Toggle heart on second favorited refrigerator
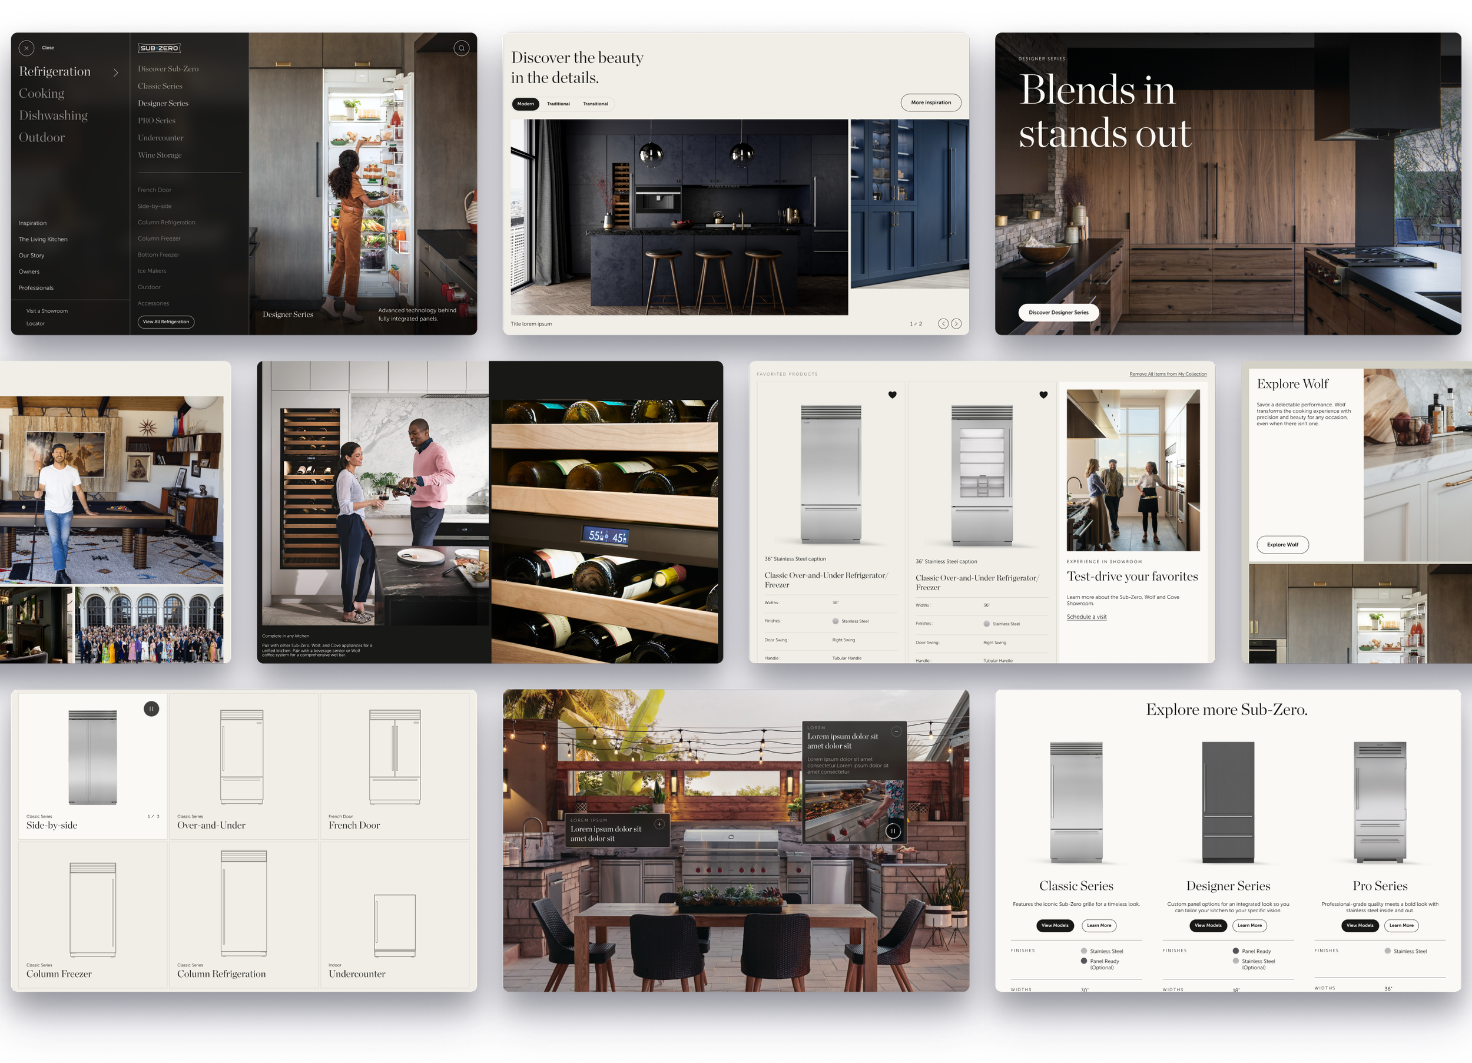Screen dimensions: 1472x1063 [x=1043, y=395]
